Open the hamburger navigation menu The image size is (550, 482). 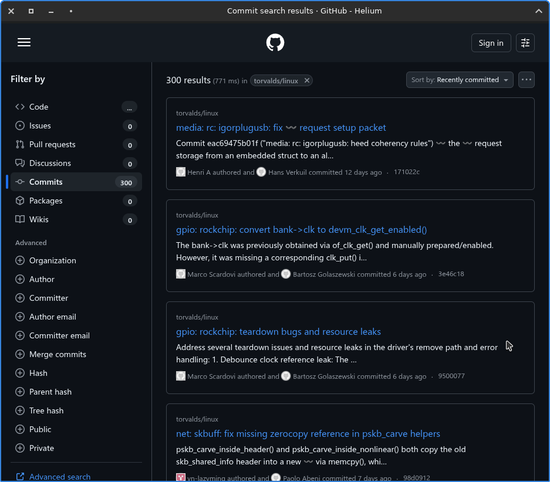[x=24, y=42]
